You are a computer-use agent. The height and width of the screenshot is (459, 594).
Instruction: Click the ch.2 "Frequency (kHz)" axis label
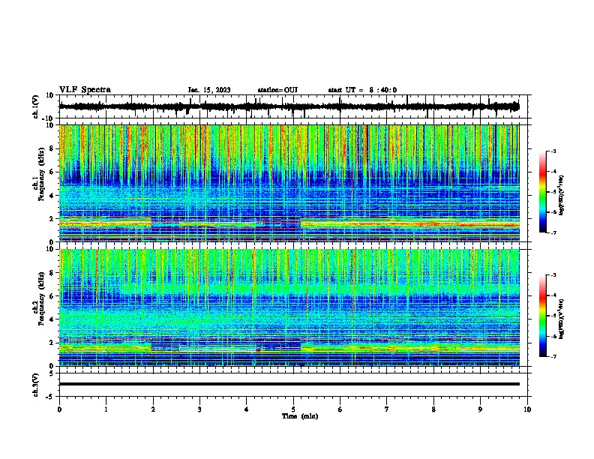41,298
